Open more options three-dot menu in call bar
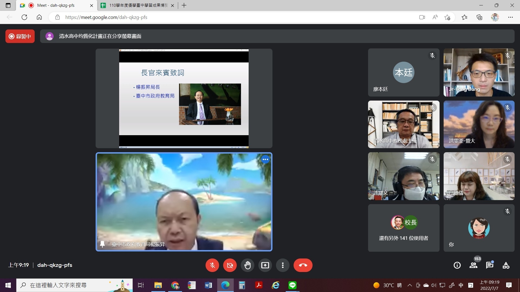520x292 pixels. (x=282, y=265)
